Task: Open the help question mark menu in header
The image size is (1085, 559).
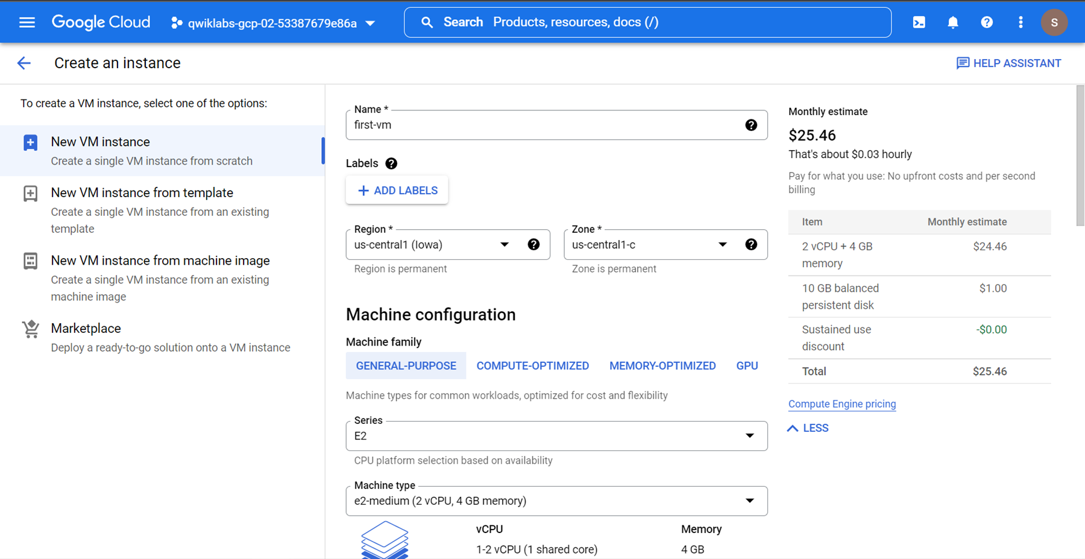Action: (987, 22)
